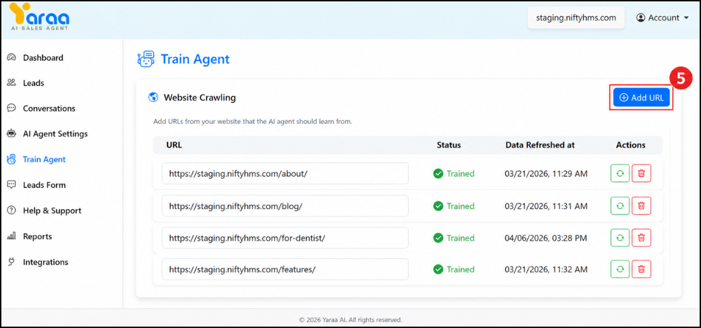Click the Yaraa AI Sales Agent logo
The height and width of the screenshot is (328, 701).
click(x=40, y=17)
